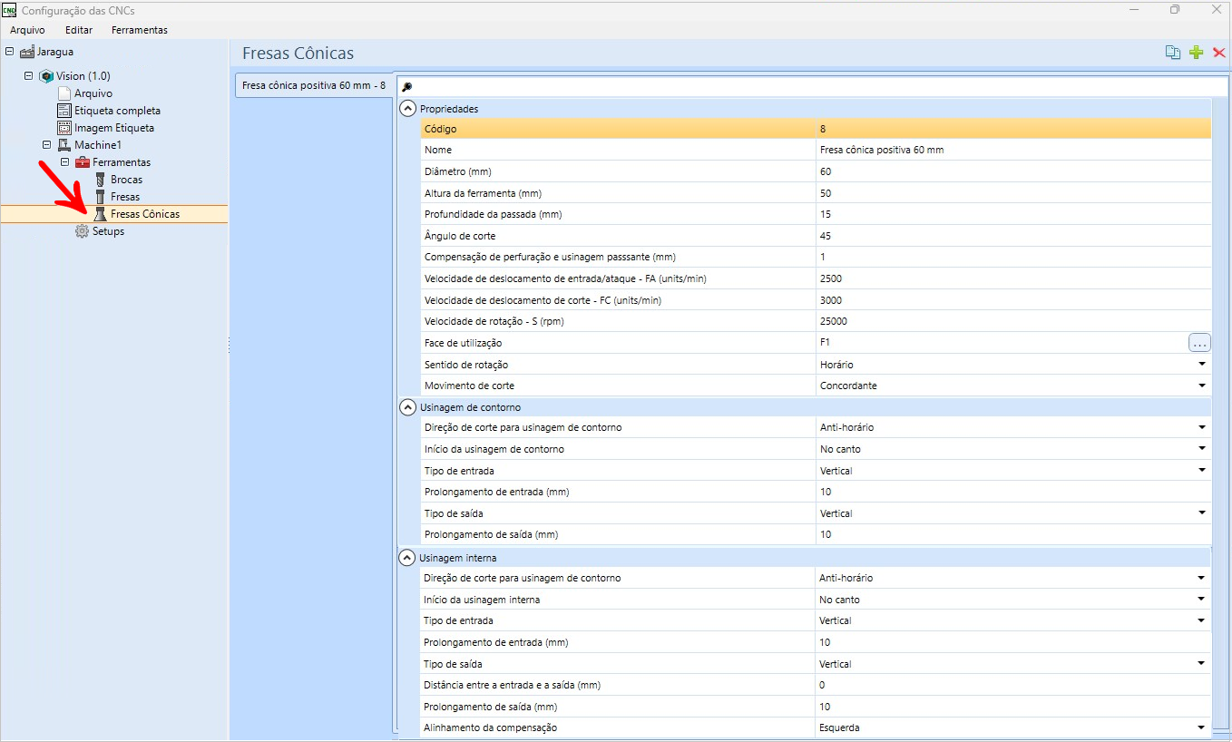1232x742 pixels.
Task: Click the Fresas Cônicas conical cutter icon
Action: (x=101, y=214)
